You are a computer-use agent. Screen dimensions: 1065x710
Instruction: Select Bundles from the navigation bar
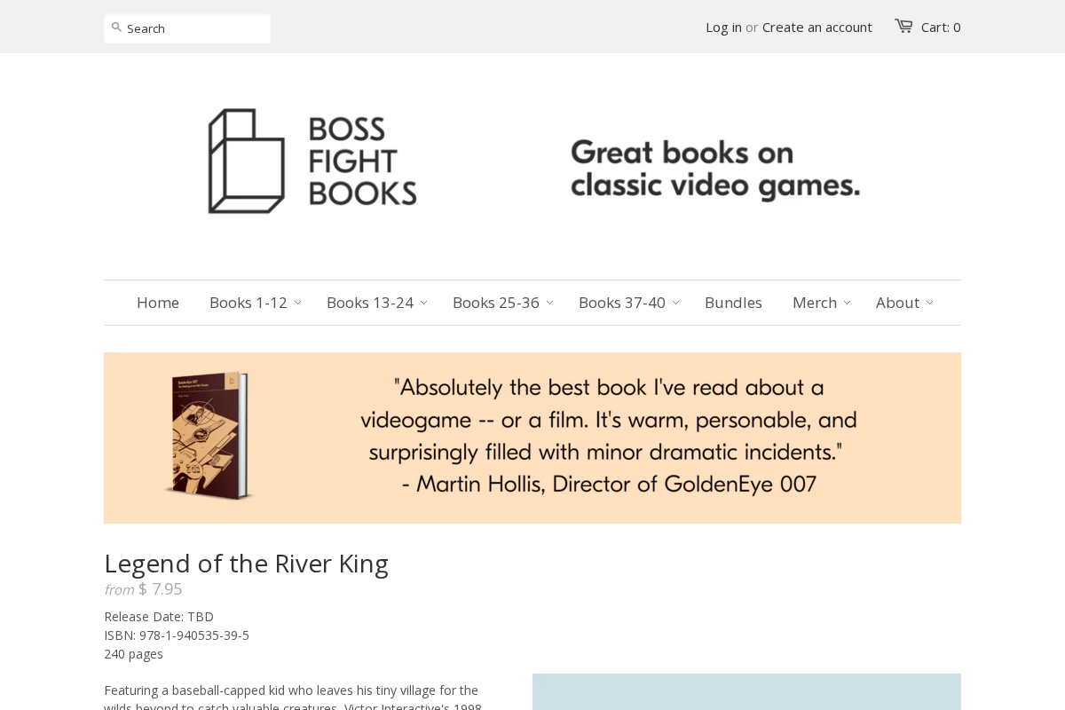click(733, 303)
